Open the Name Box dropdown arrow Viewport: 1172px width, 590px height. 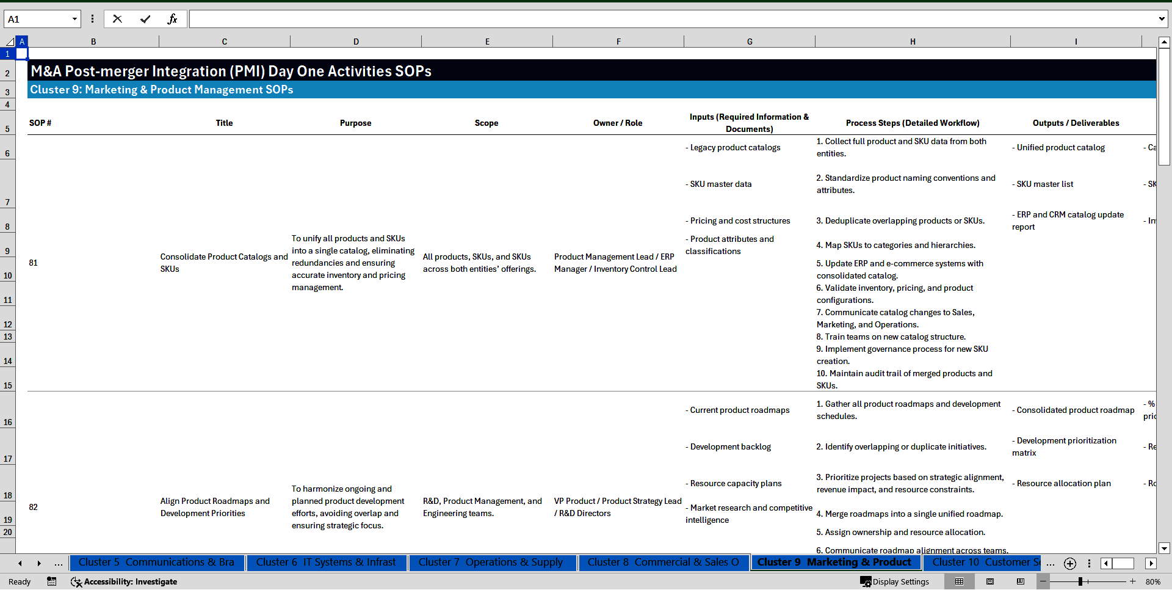74,18
